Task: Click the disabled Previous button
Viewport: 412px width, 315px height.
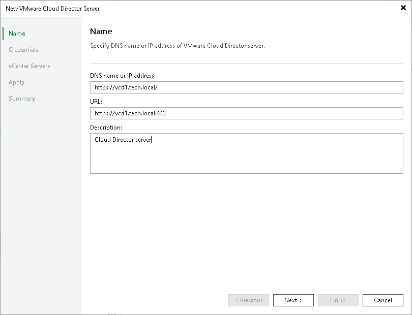Action: 249,300
